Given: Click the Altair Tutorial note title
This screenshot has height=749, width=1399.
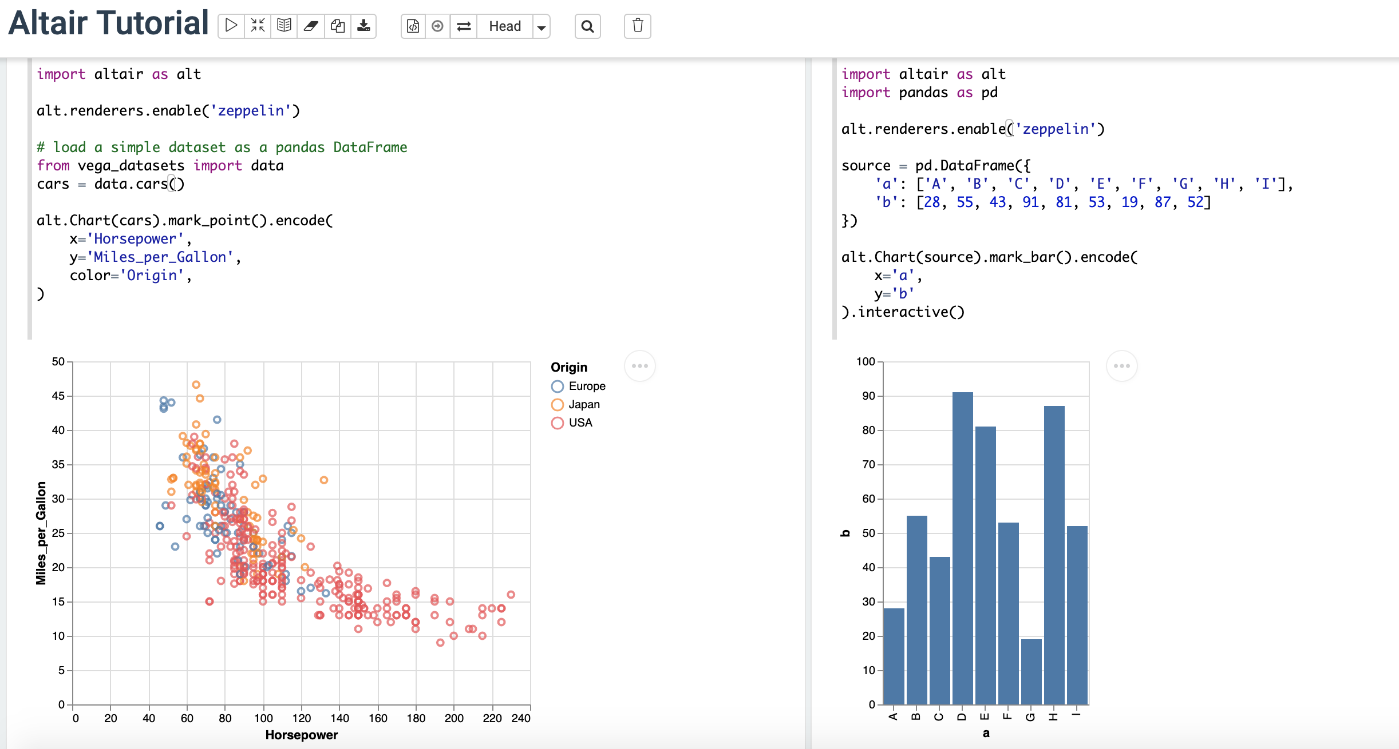Looking at the screenshot, I should 109,24.
